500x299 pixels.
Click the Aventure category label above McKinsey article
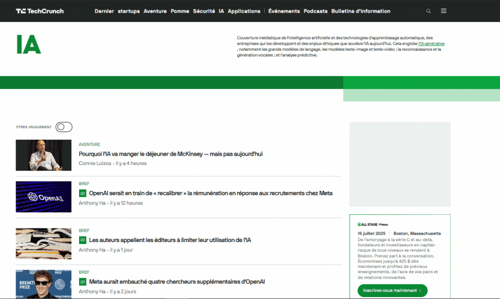click(x=89, y=145)
